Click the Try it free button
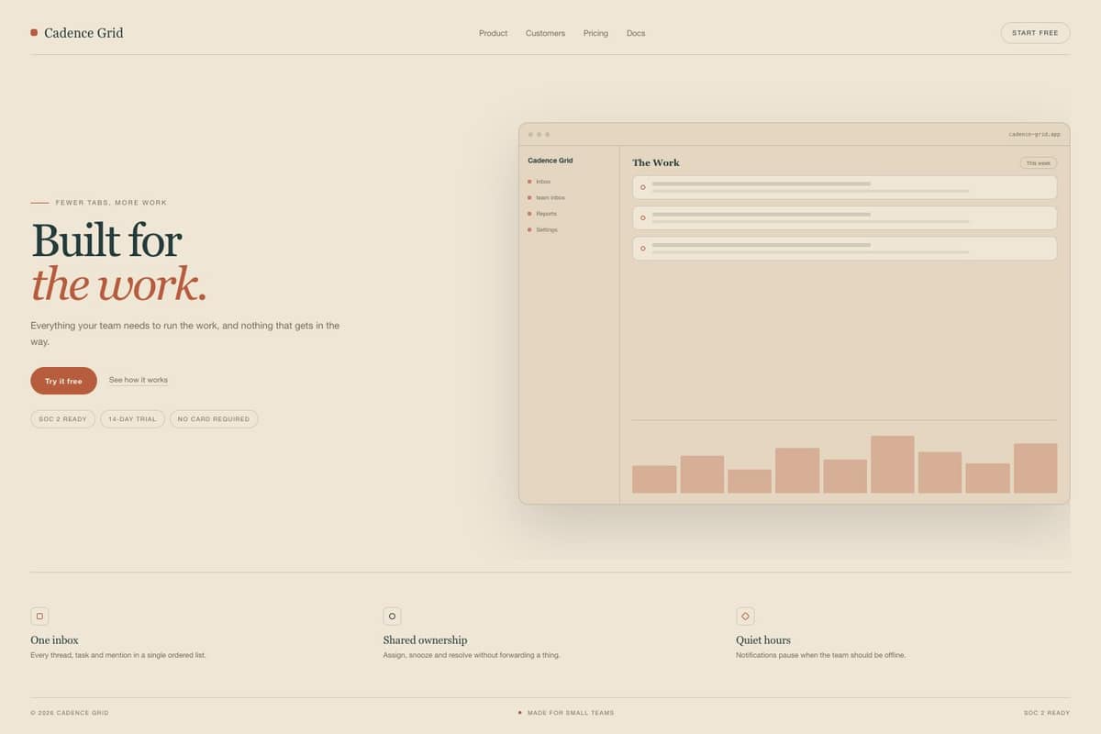This screenshot has height=734, width=1101. click(63, 381)
